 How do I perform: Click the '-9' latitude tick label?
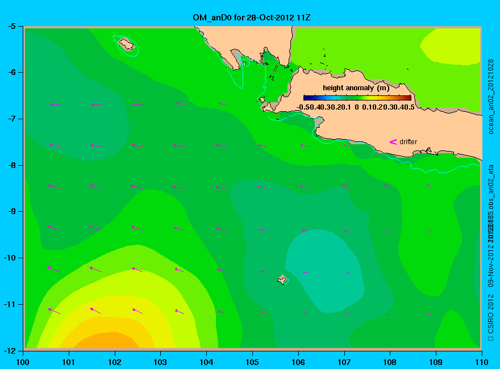pos(11,212)
